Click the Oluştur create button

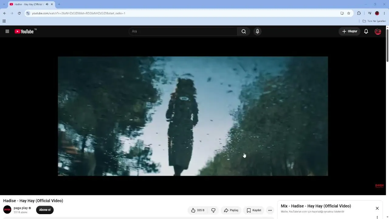tap(349, 31)
